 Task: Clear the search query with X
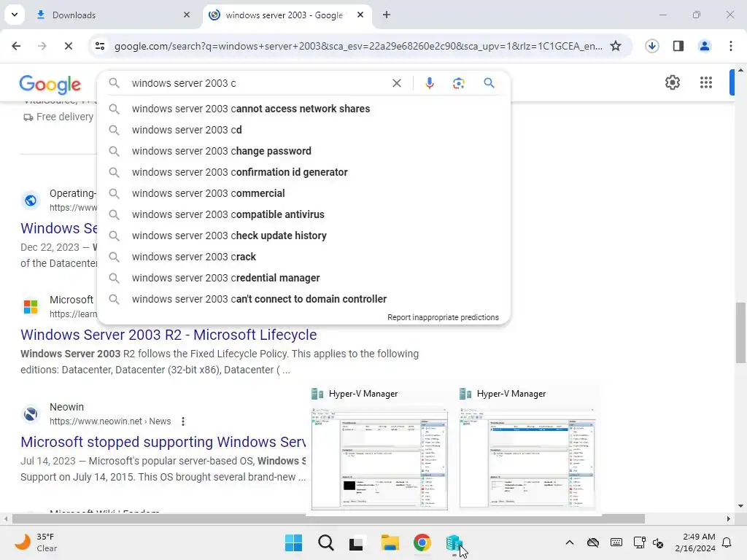click(x=396, y=83)
